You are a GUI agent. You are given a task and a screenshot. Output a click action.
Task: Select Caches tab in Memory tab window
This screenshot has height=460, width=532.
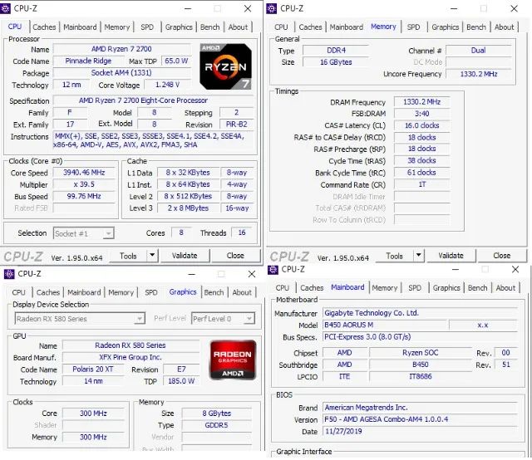310,27
